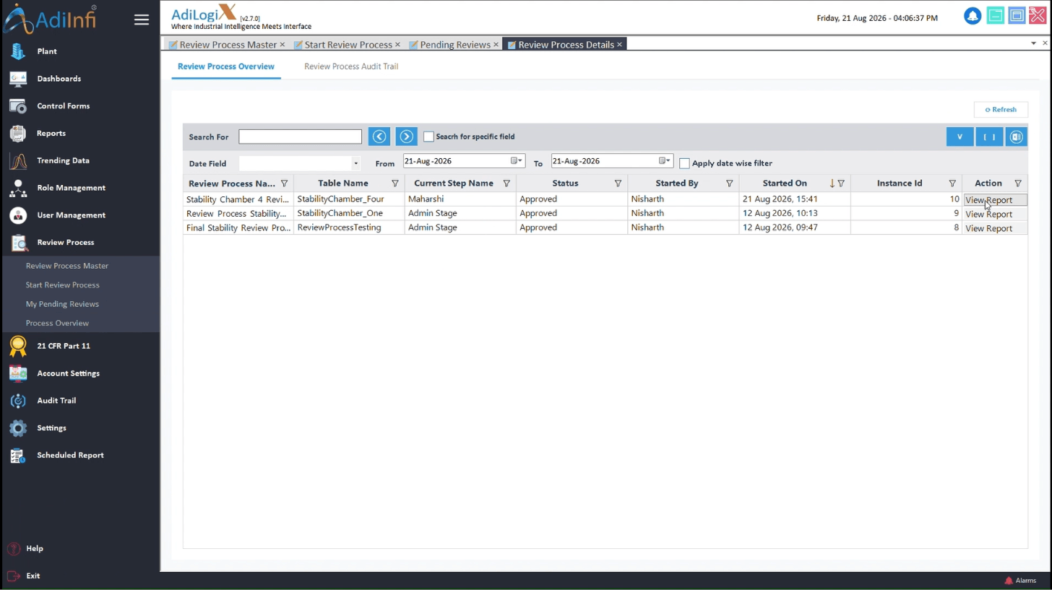Open the Trending Data sidebar icon

pyautogui.click(x=18, y=160)
